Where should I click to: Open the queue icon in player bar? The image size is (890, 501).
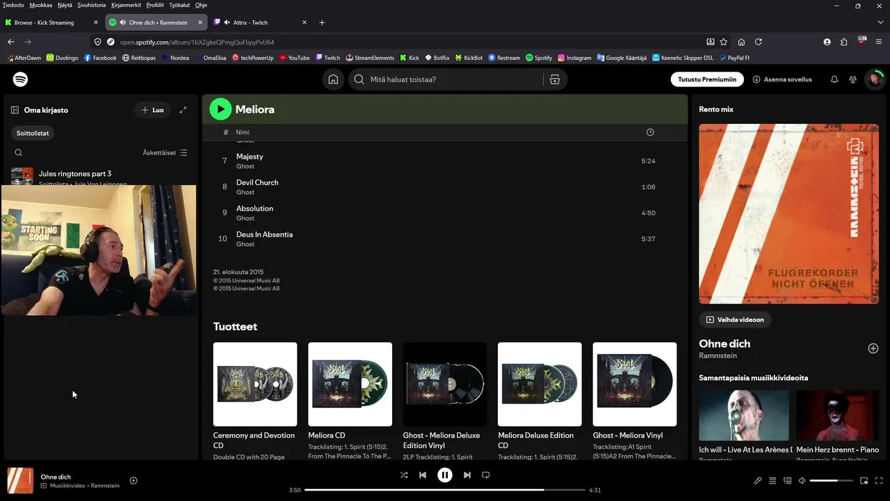[x=772, y=480]
